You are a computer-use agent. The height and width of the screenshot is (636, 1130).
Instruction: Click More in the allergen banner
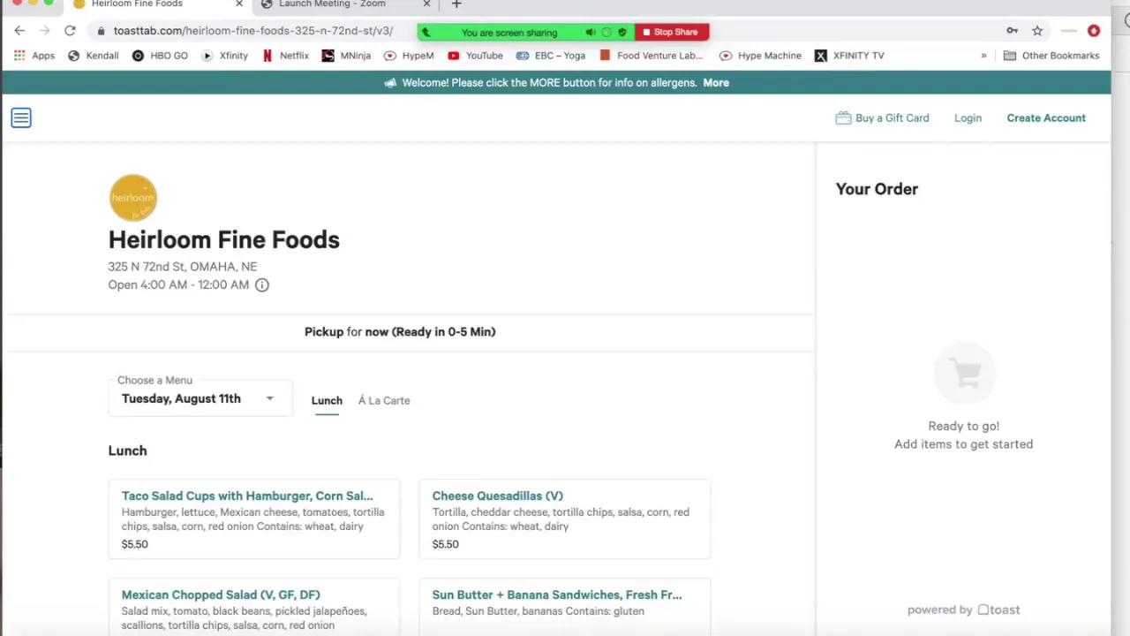[716, 83]
